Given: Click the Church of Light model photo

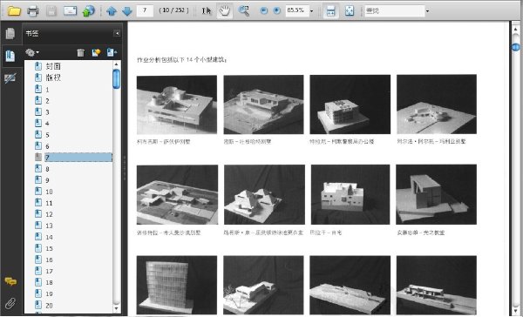Looking at the screenshot, I should click(437, 194).
